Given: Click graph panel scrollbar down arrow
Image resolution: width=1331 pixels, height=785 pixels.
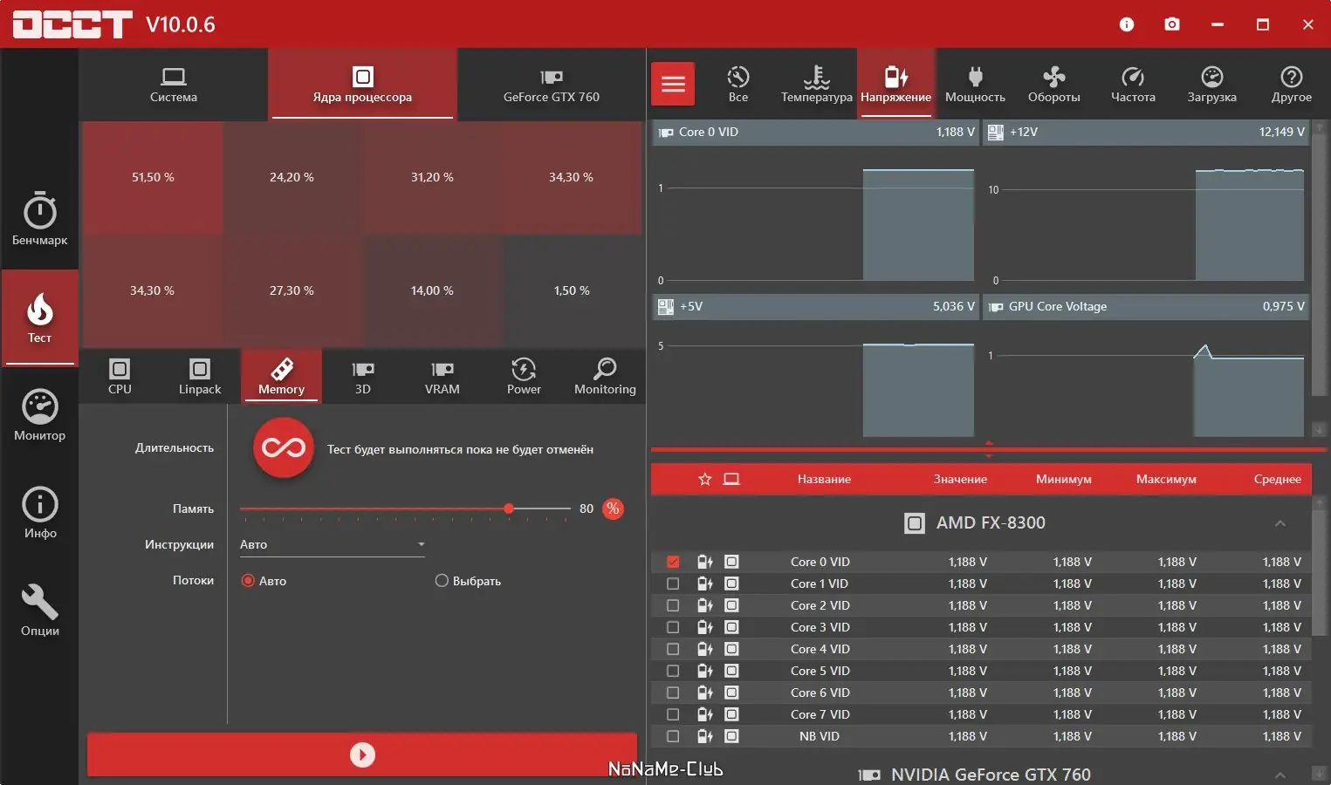Looking at the screenshot, I should [x=1319, y=429].
